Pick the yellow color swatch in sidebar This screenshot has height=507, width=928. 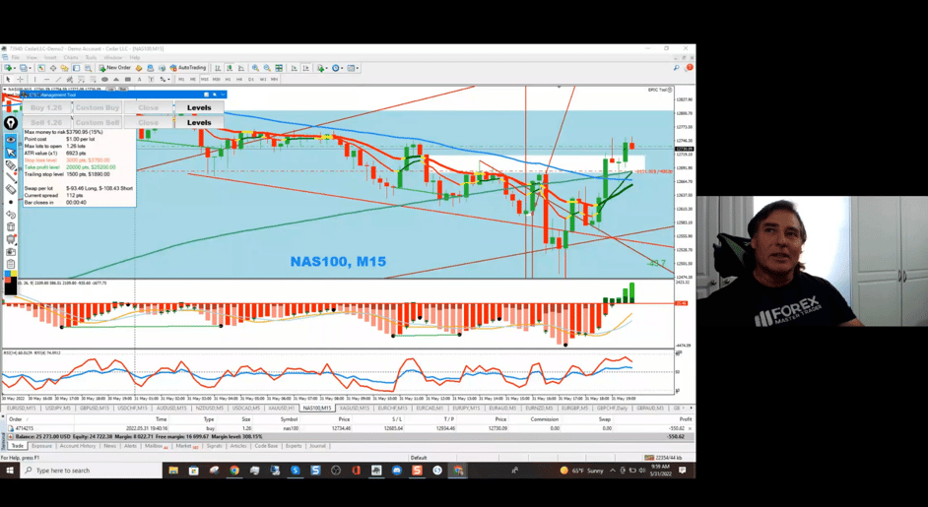[x=14, y=274]
